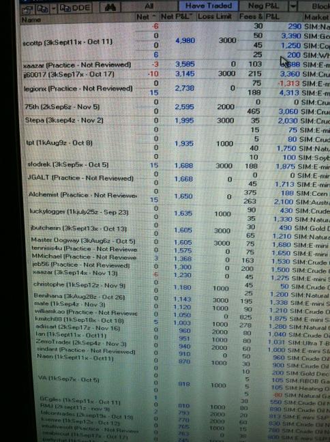
Task: Select Naen (1kSept11x - Oct11) account
Action: pos(75,357)
